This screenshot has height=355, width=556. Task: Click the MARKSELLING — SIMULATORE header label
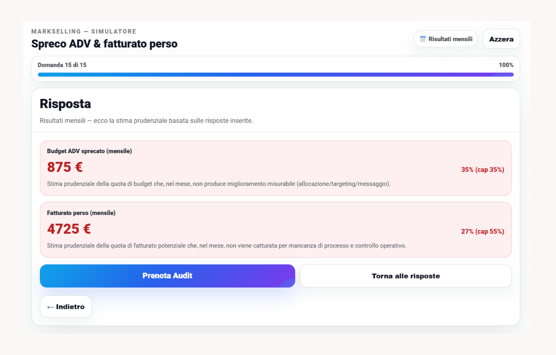click(84, 32)
